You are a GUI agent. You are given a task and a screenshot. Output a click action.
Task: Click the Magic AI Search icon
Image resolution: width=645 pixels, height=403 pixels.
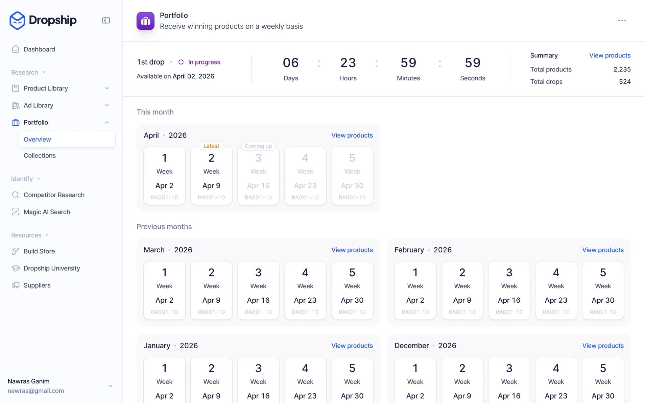point(16,212)
